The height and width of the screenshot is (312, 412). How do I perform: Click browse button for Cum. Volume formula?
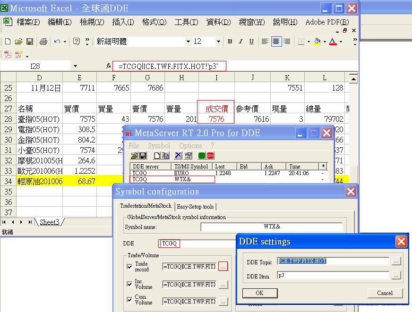(x=223, y=302)
